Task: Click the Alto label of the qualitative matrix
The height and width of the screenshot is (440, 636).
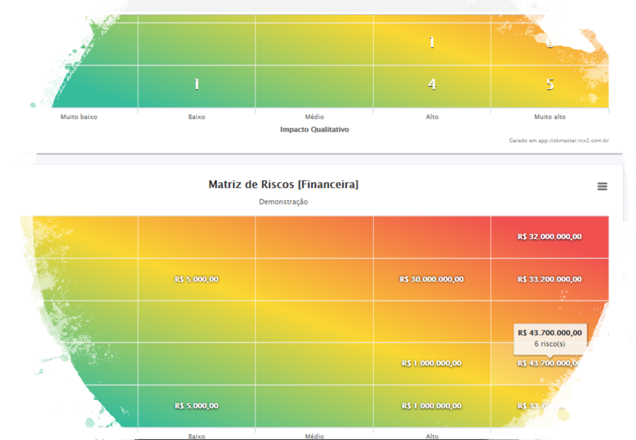Action: tap(432, 117)
